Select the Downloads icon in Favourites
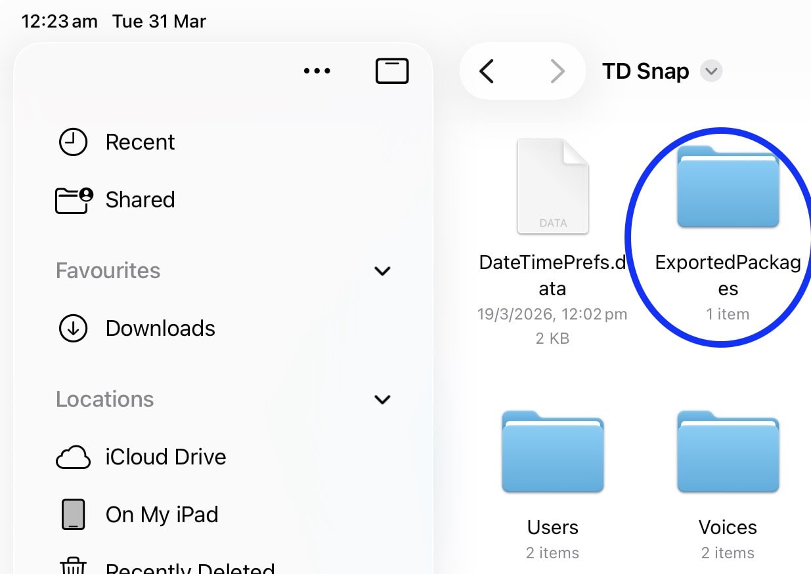Screen dimensions: 811x574 (x=73, y=328)
